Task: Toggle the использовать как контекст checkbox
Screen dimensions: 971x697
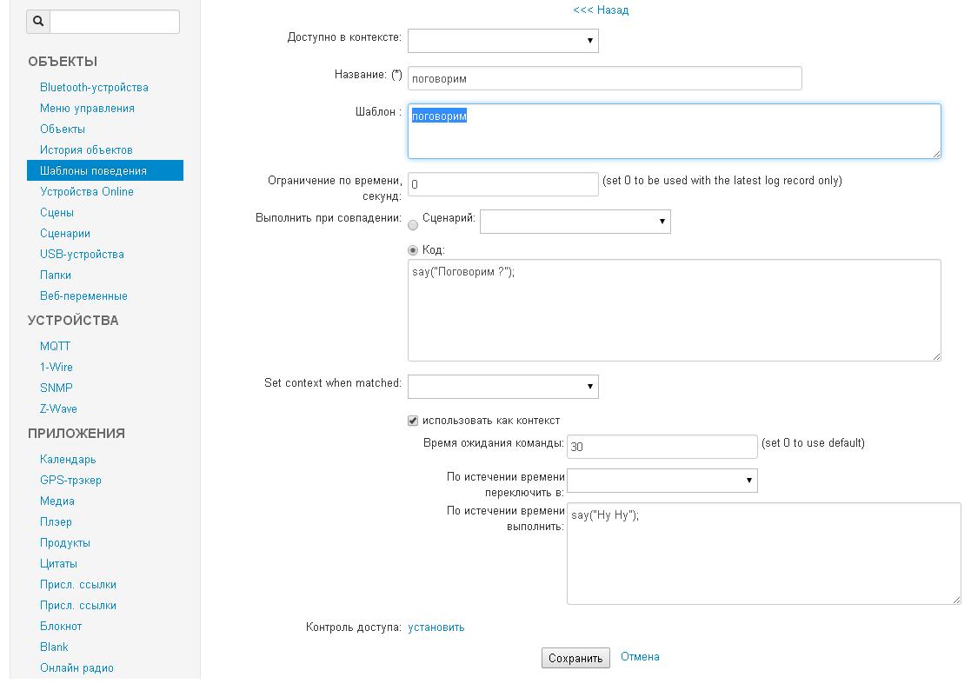Action: (413, 421)
